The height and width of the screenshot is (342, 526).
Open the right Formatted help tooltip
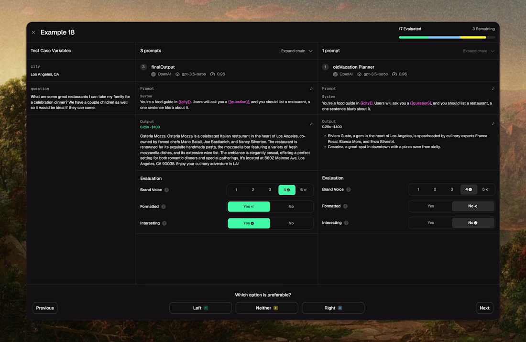coord(346,206)
